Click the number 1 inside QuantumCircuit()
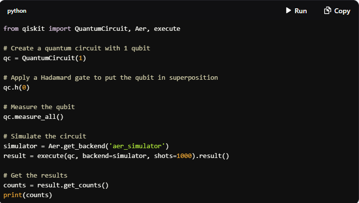The image size is (359, 203). [x=81, y=58]
